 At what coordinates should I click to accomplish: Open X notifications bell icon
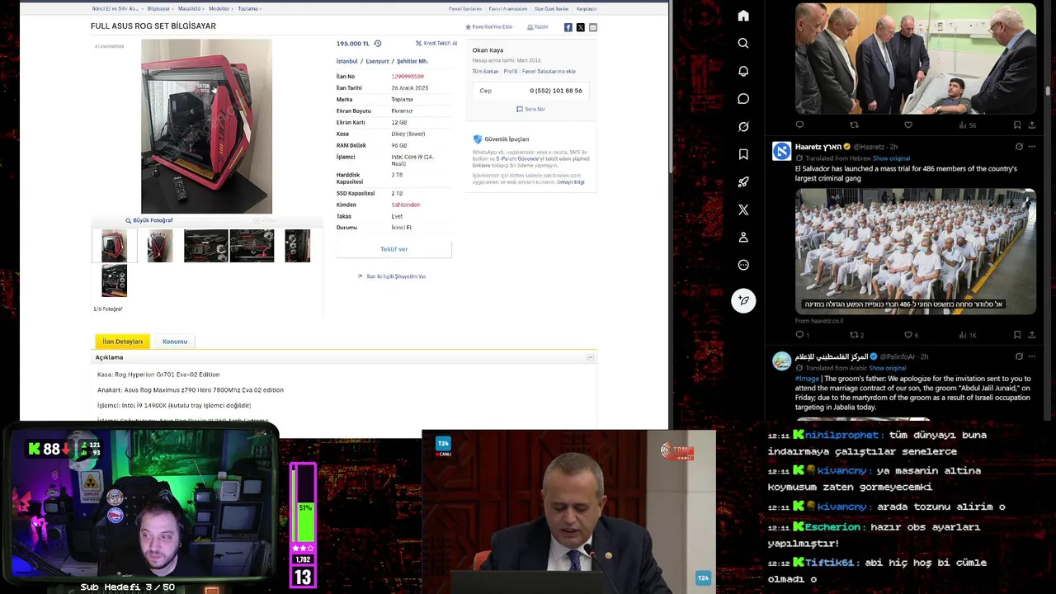tap(743, 71)
